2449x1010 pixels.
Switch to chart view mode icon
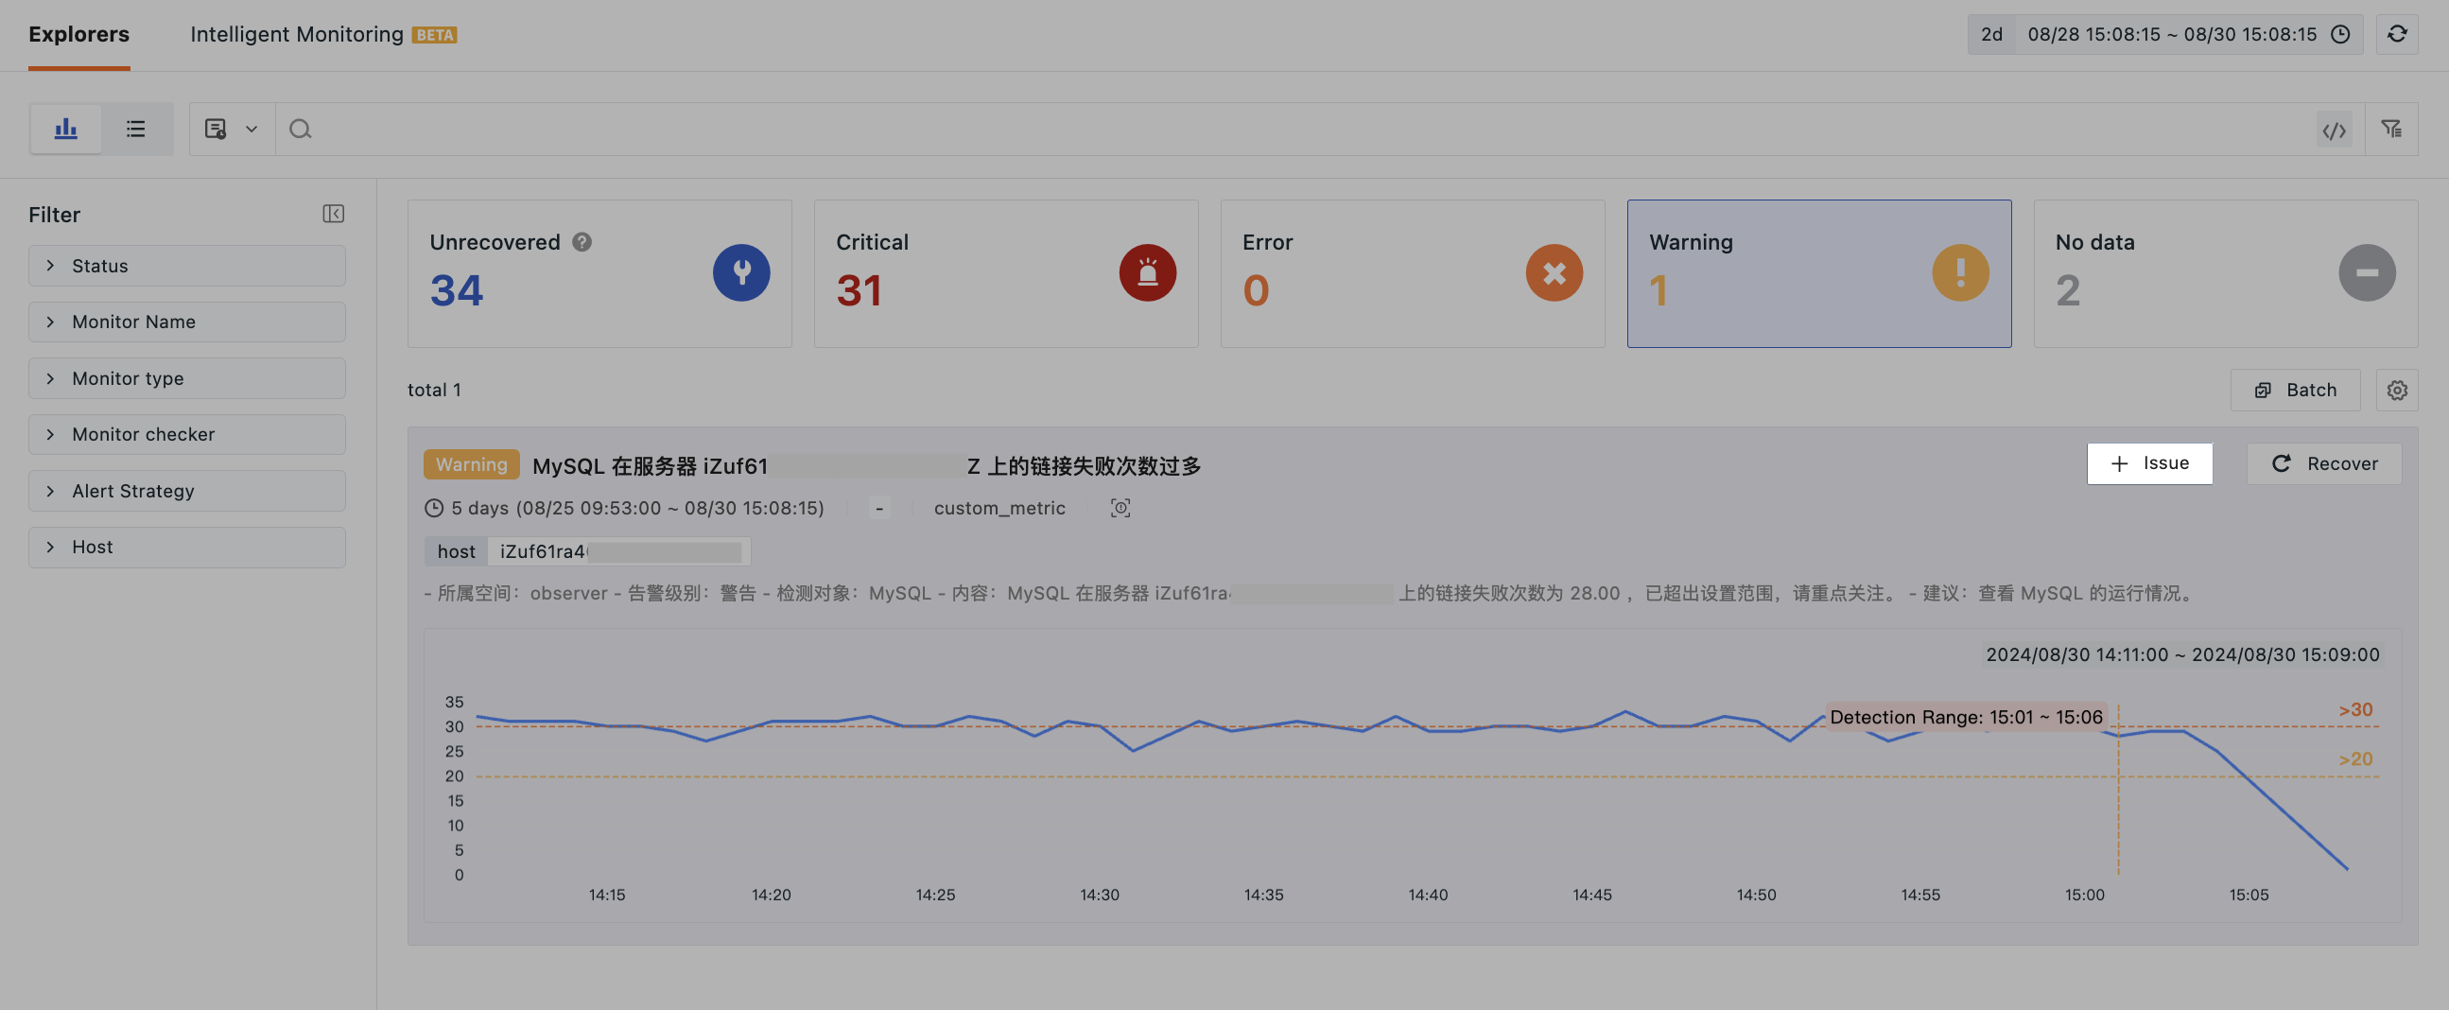65,129
